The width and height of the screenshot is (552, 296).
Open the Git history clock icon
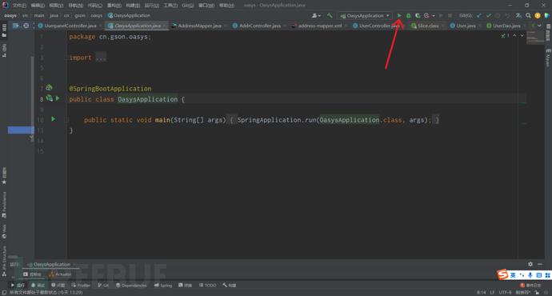(x=498, y=15)
